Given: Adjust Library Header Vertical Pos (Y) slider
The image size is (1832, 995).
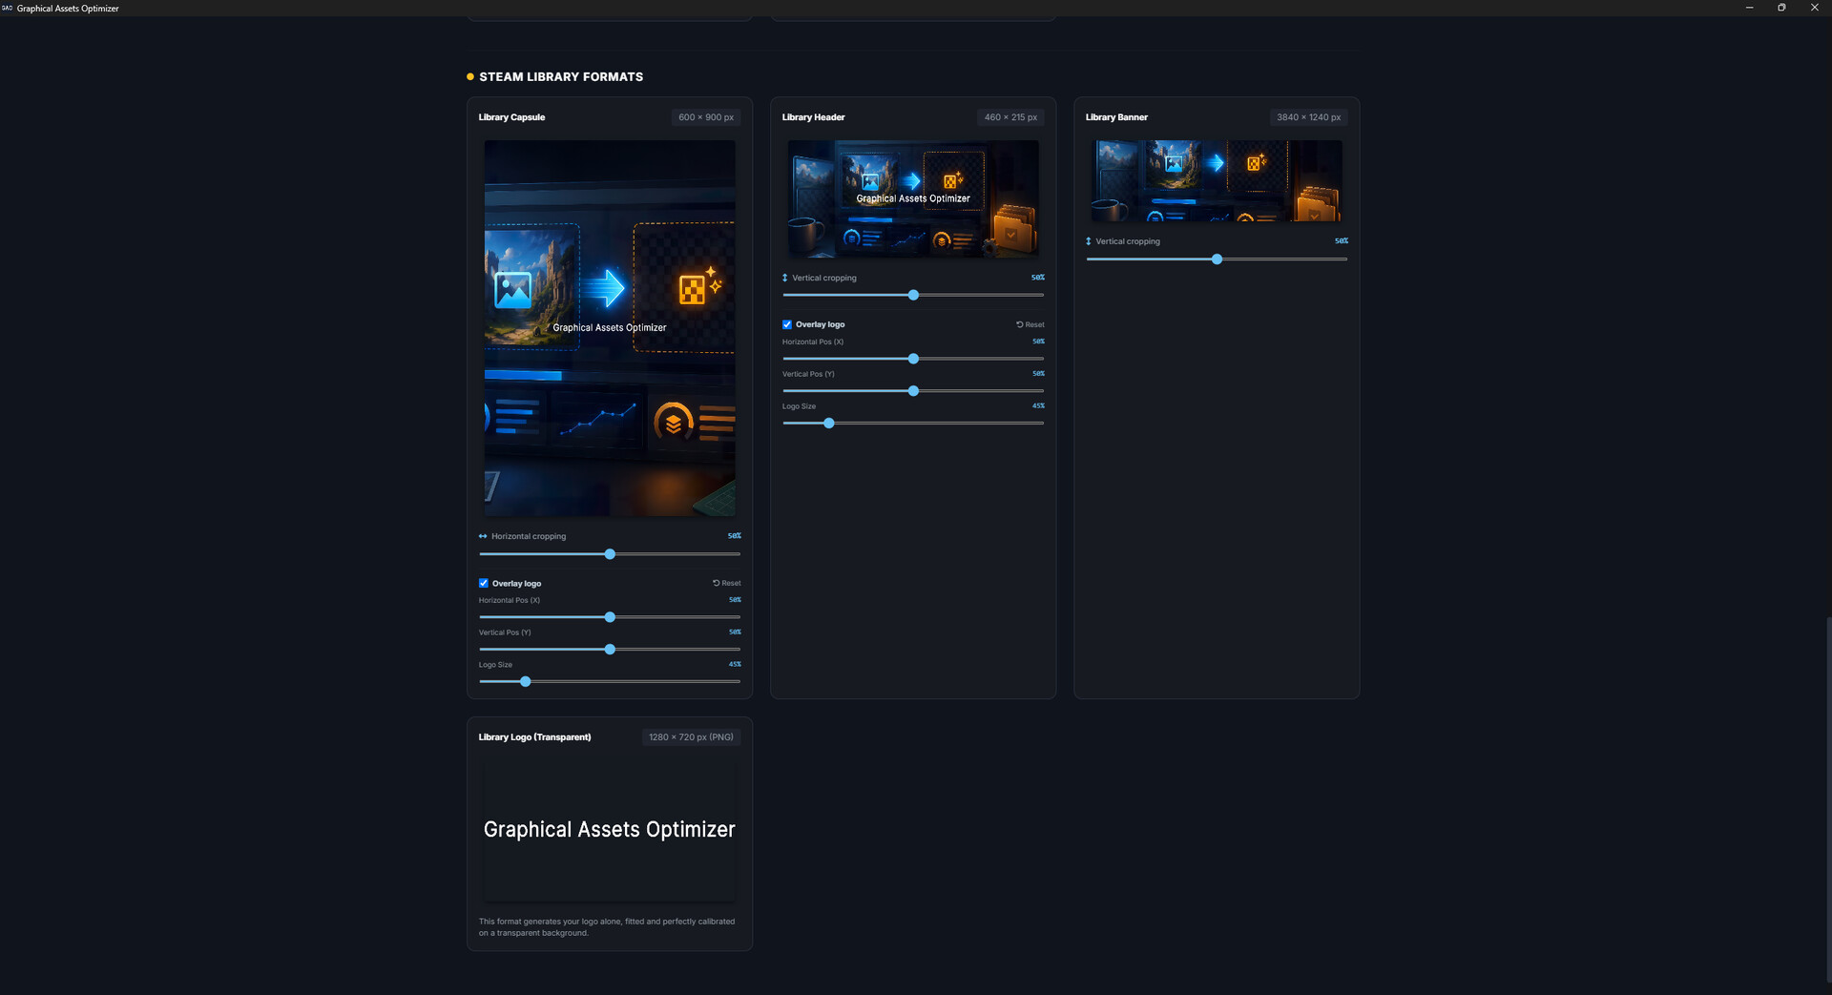Looking at the screenshot, I should (913, 391).
